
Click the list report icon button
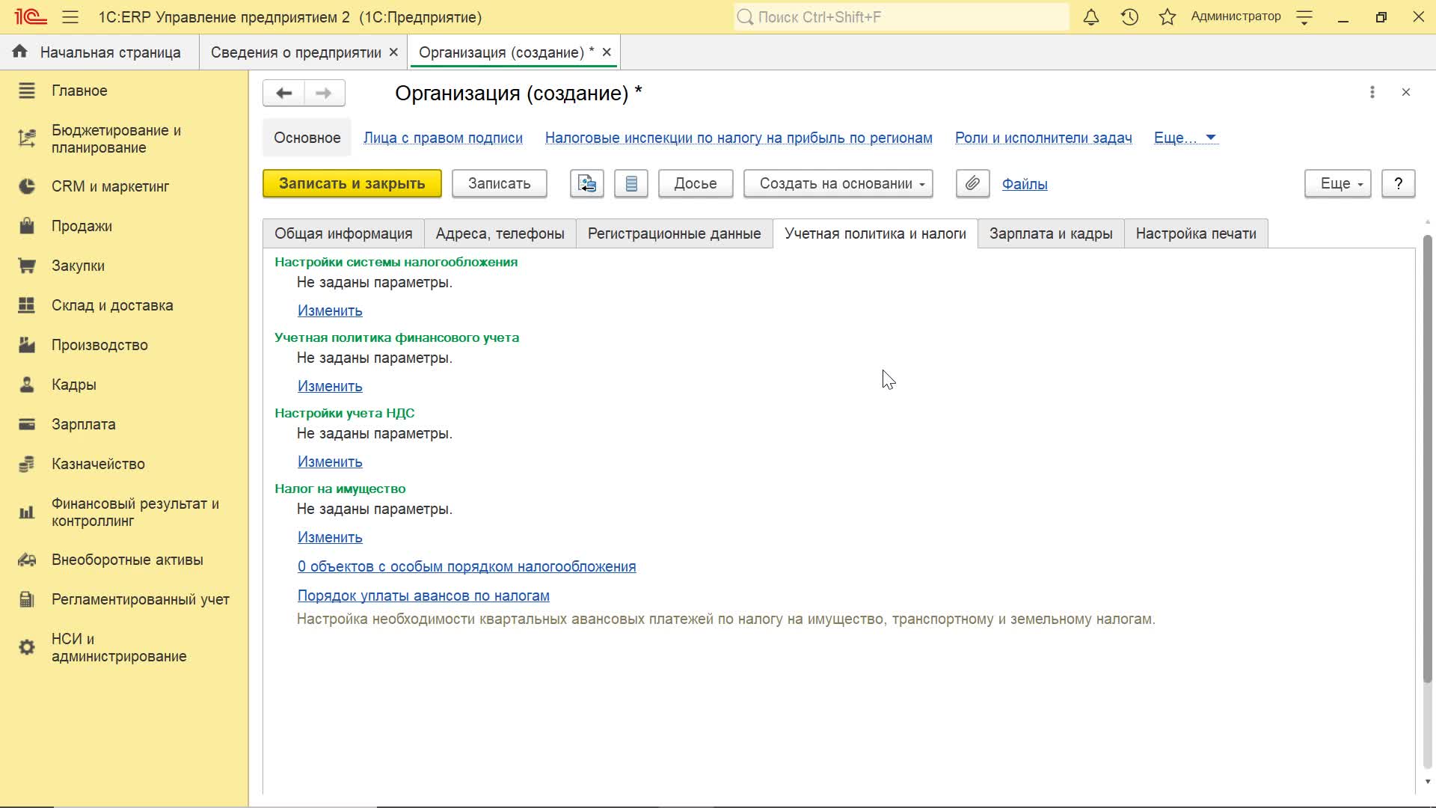click(631, 183)
